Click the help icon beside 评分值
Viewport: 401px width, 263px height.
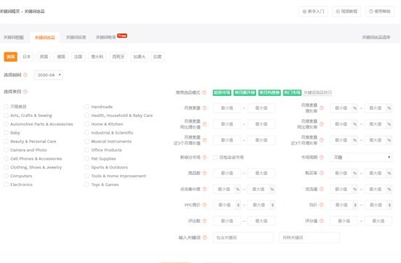pos(322,221)
